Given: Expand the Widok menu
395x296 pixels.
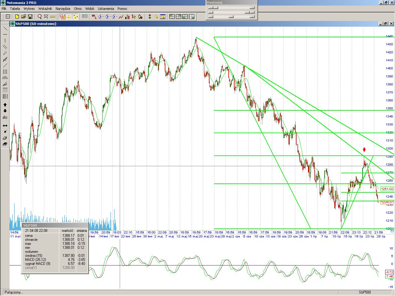Looking at the screenshot, I should point(90,9).
